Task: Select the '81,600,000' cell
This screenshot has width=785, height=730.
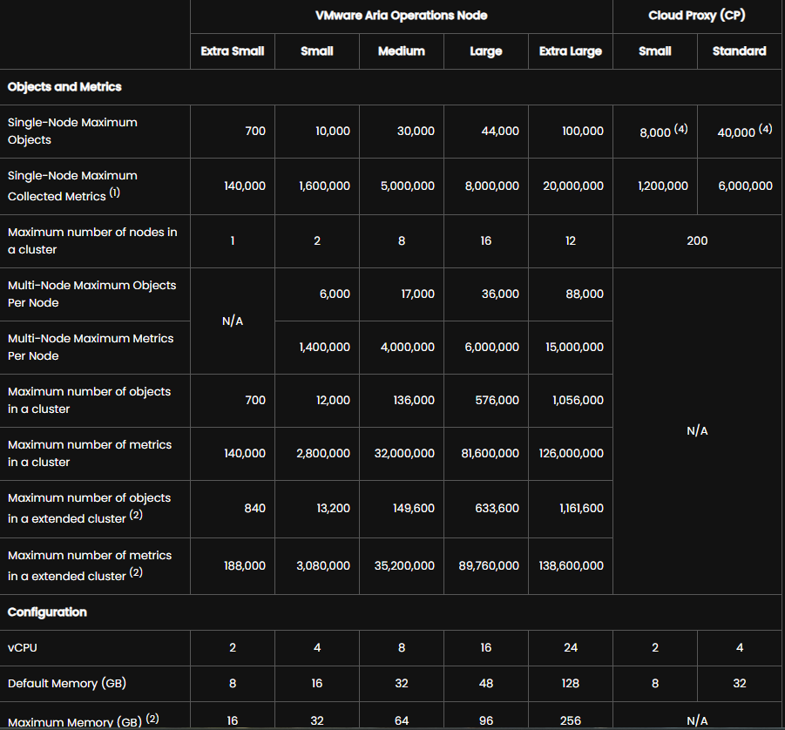Action: (x=490, y=453)
